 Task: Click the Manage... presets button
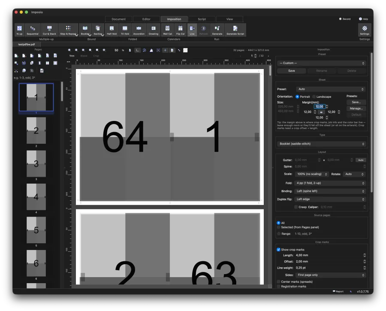tap(356, 109)
